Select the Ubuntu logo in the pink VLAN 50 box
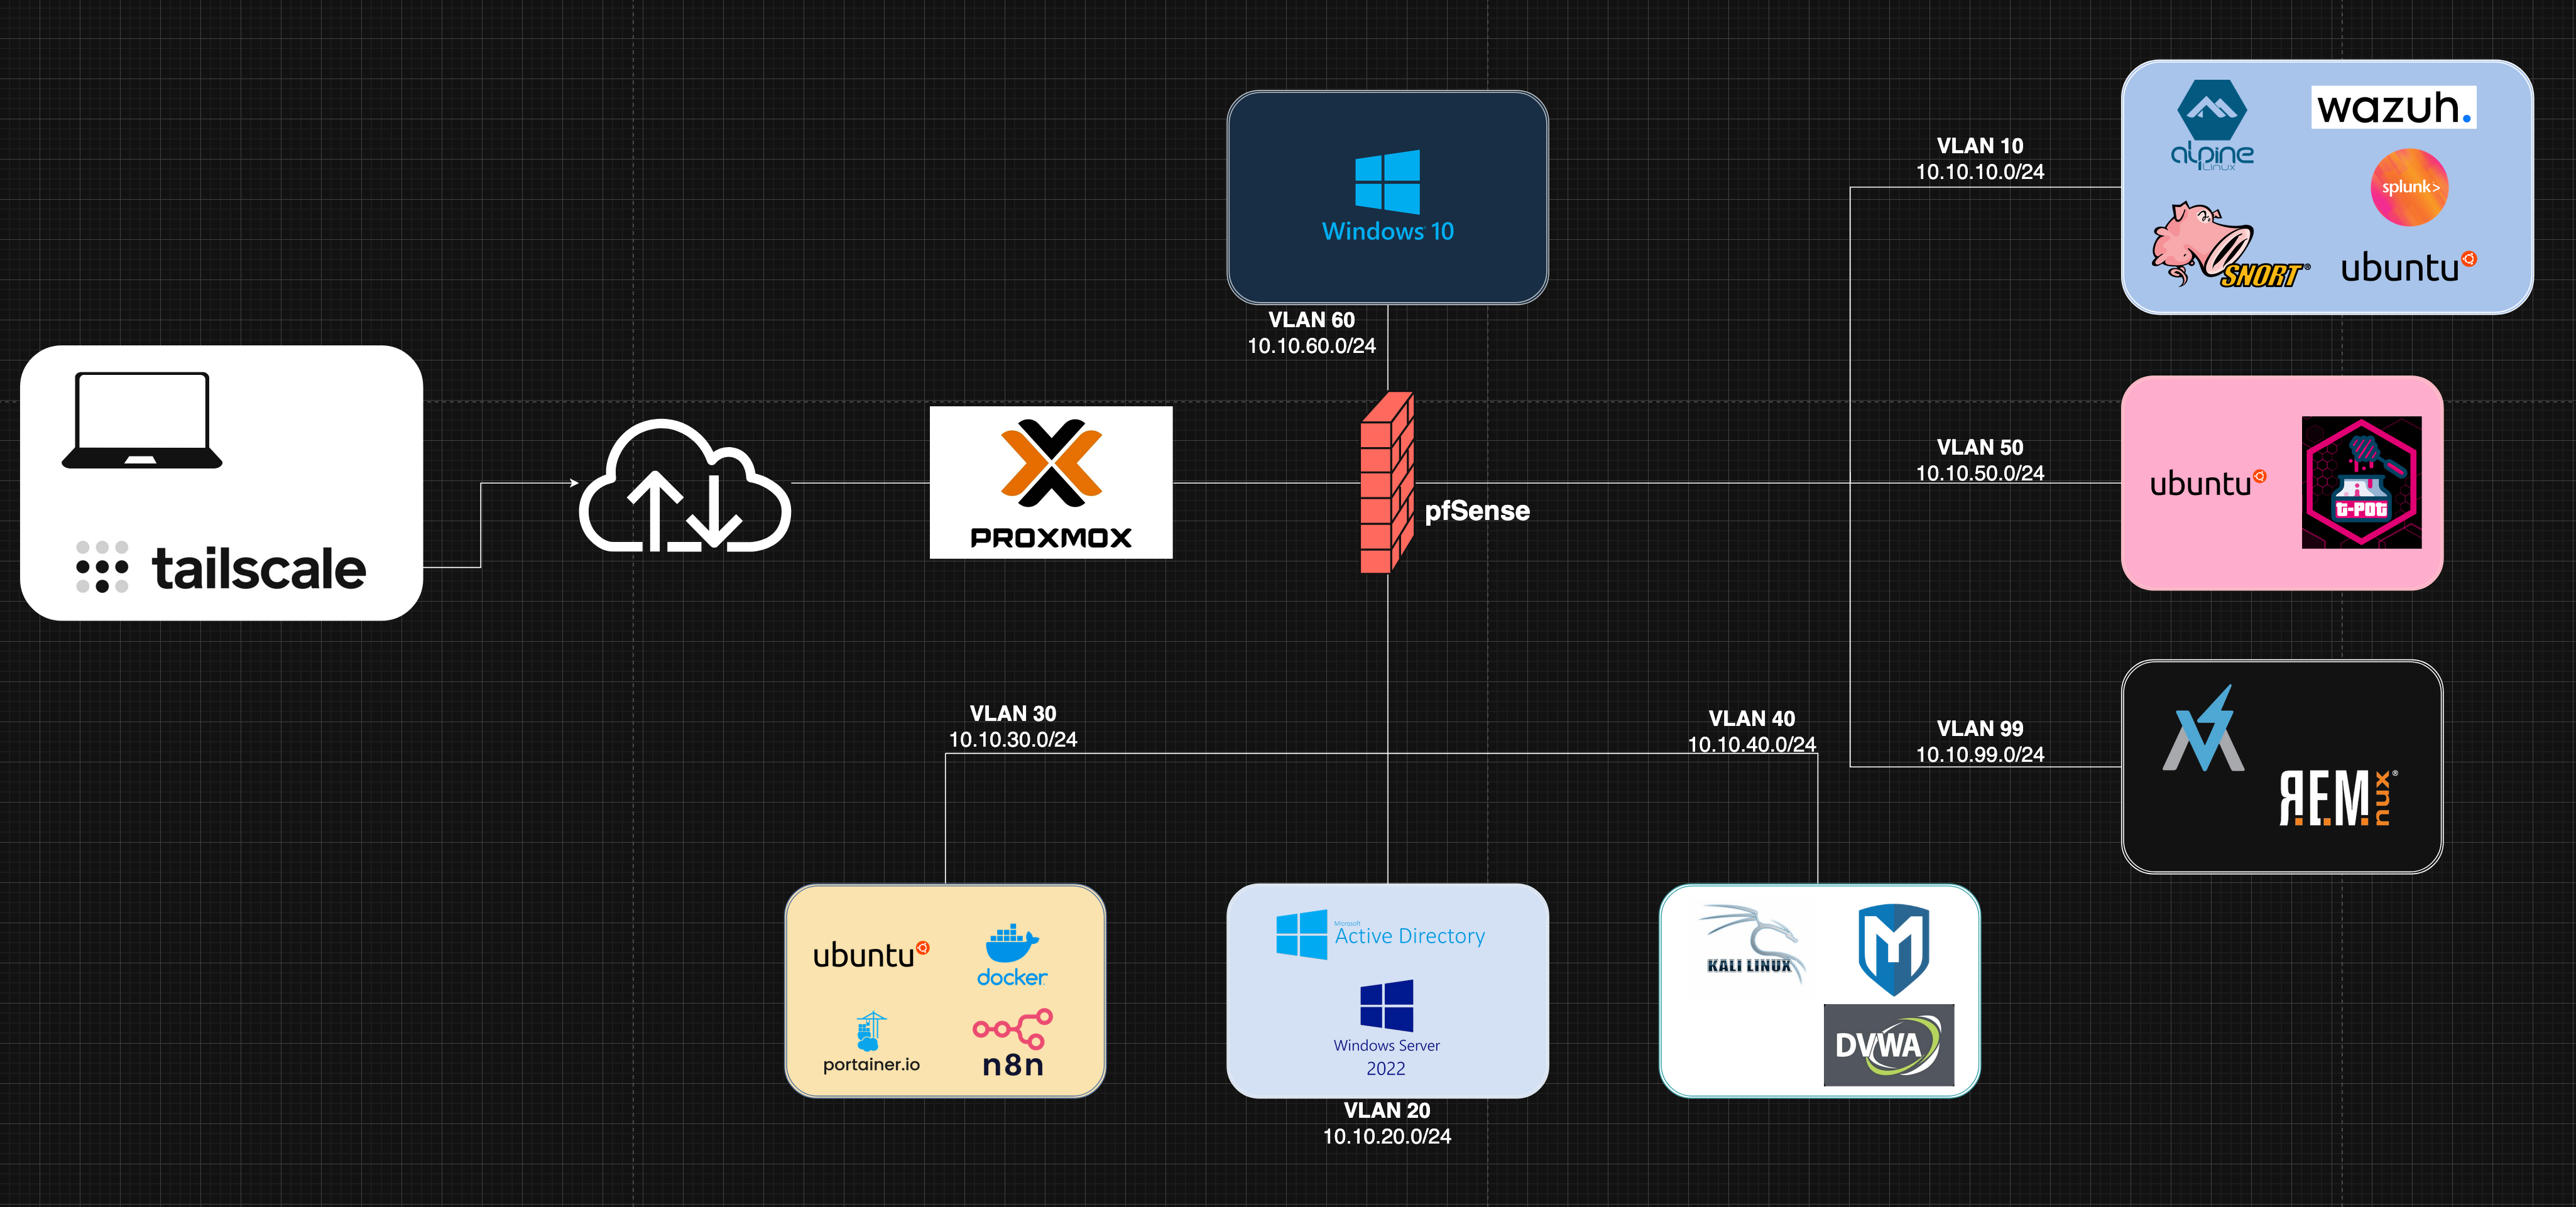 point(2208,484)
